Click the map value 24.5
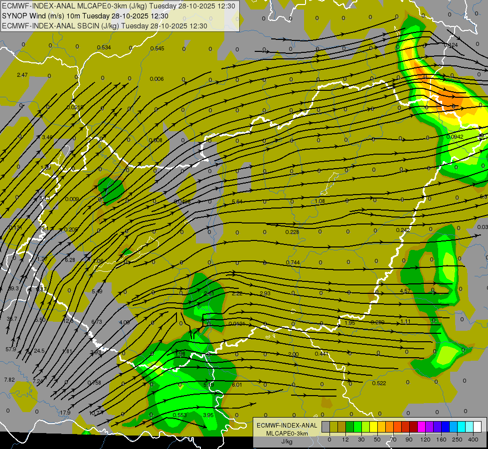The height and width of the screenshot is (449, 488). (39, 351)
